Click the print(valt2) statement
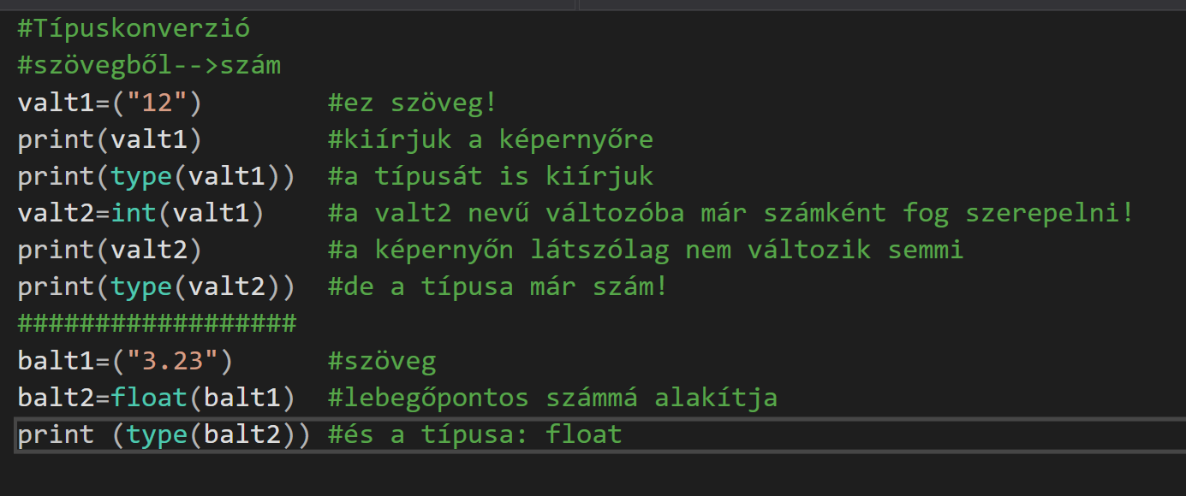This screenshot has width=1186, height=496. [110, 250]
